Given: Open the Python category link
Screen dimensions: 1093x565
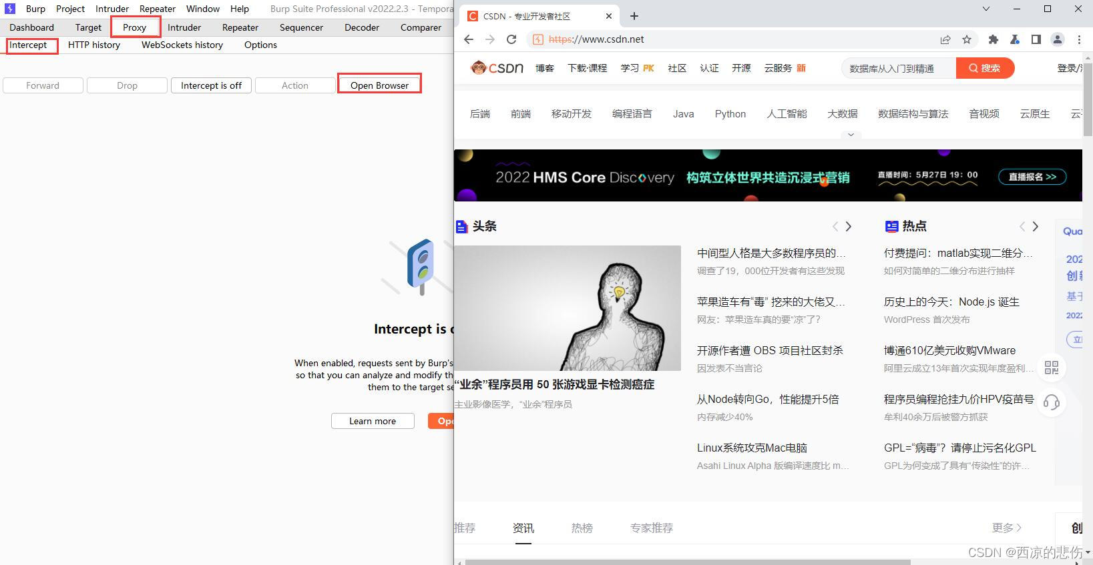Looking at the screenshot, I should point(730,114).
